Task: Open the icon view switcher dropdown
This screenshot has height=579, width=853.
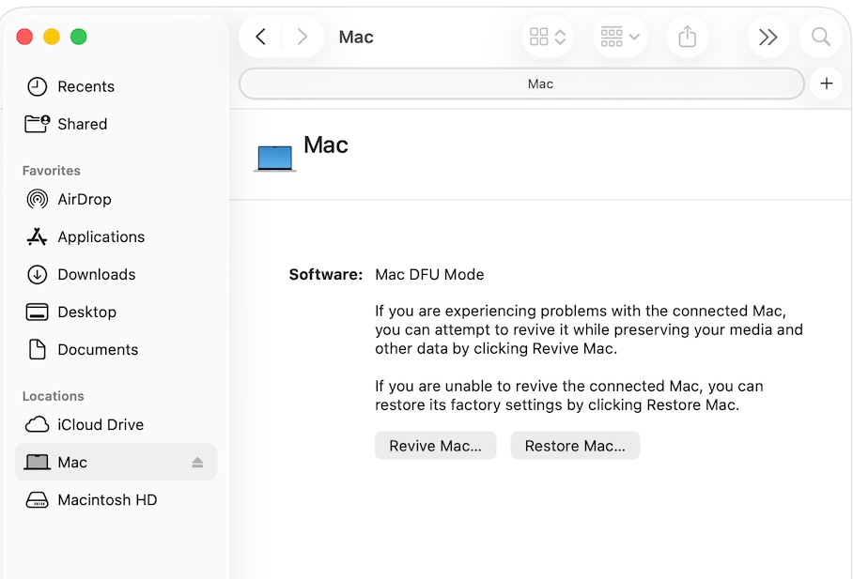Action: pos(548,37)
